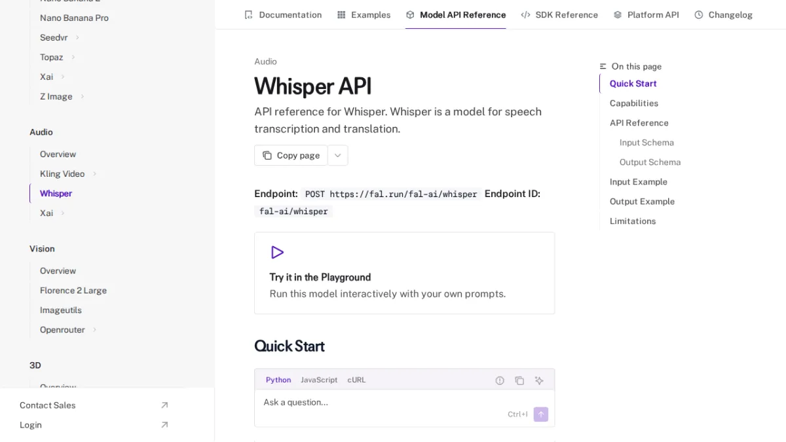The image size is (786, 442).
Task: Open the Vision section Overview link
Action: coord(58,270)
